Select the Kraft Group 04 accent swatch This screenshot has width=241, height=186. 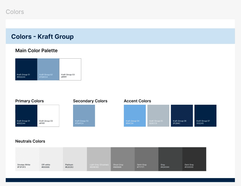(x=135, y=116)
